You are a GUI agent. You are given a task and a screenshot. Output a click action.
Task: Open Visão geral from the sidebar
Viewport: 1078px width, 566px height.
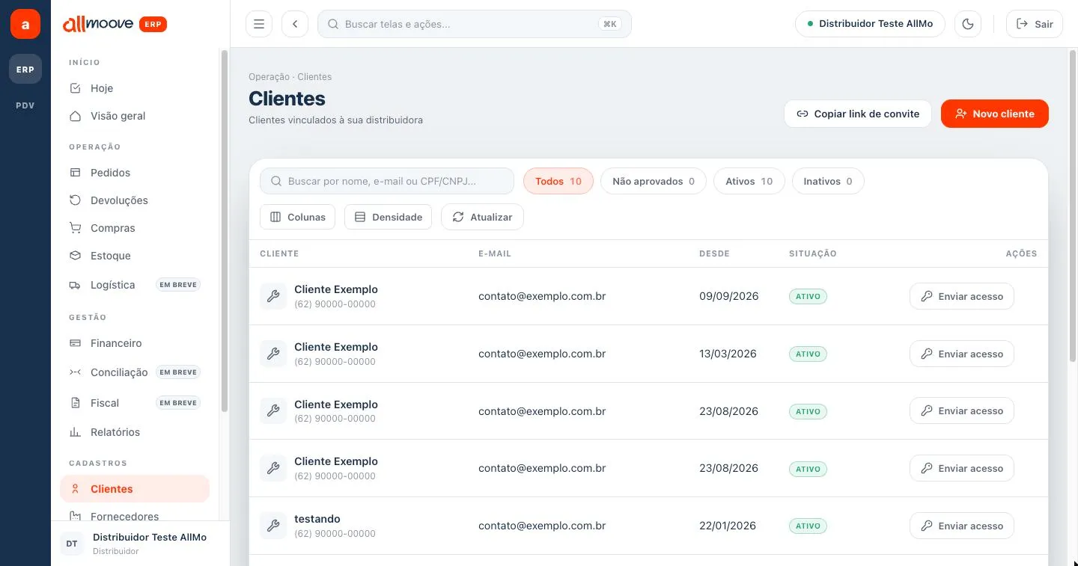135,116
